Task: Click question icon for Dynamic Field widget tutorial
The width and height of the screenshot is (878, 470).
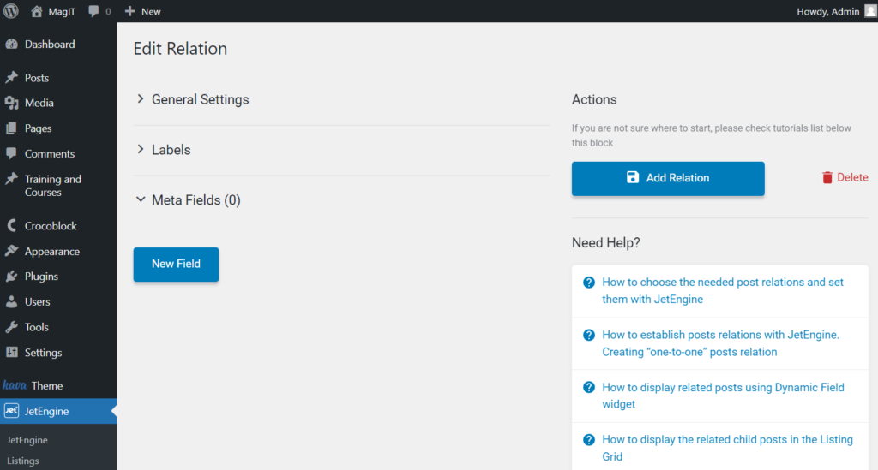Action: [588, 387]
